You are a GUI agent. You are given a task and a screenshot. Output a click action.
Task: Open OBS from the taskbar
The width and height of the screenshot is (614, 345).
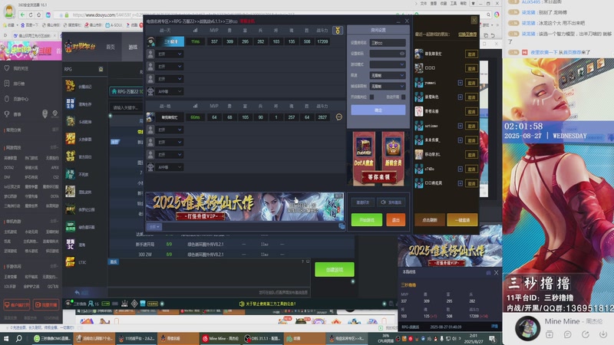[262, 338]
